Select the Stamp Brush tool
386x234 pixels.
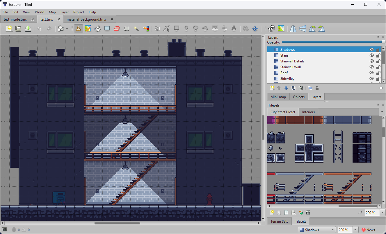point(79,28)
